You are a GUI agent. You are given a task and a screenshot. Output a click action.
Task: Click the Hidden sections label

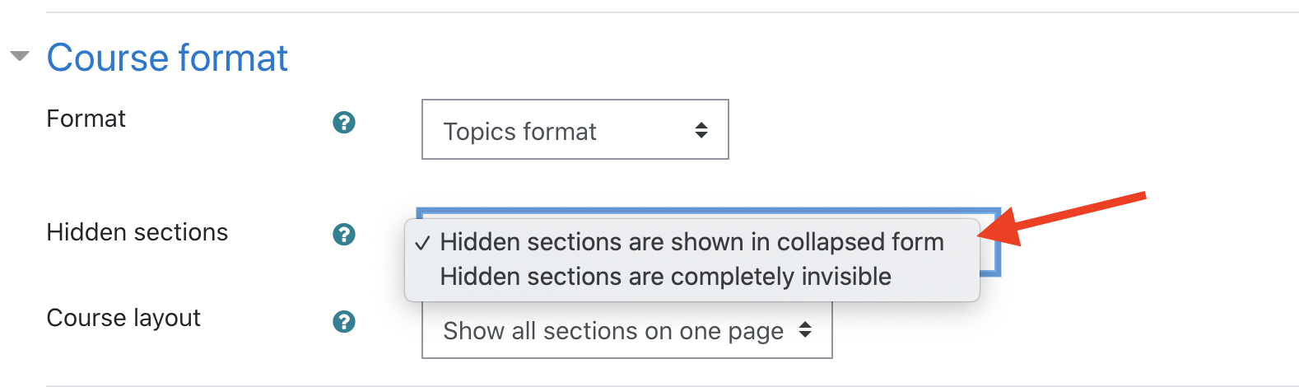point(137,232)
